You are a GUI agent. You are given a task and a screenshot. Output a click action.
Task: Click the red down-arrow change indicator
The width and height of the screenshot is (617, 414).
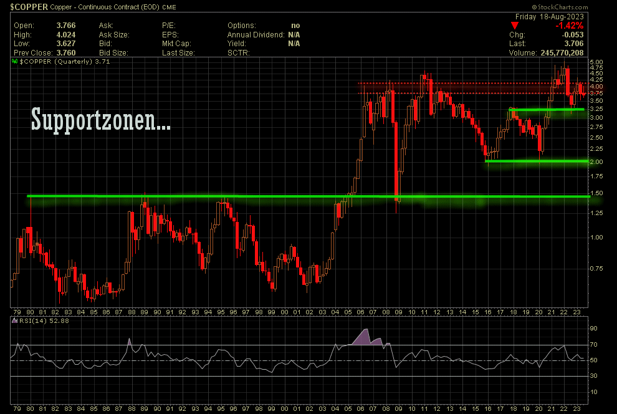tap(514, 26)
